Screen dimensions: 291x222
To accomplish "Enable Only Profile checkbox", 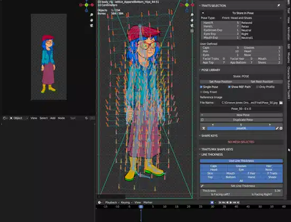I will [257, 87].
